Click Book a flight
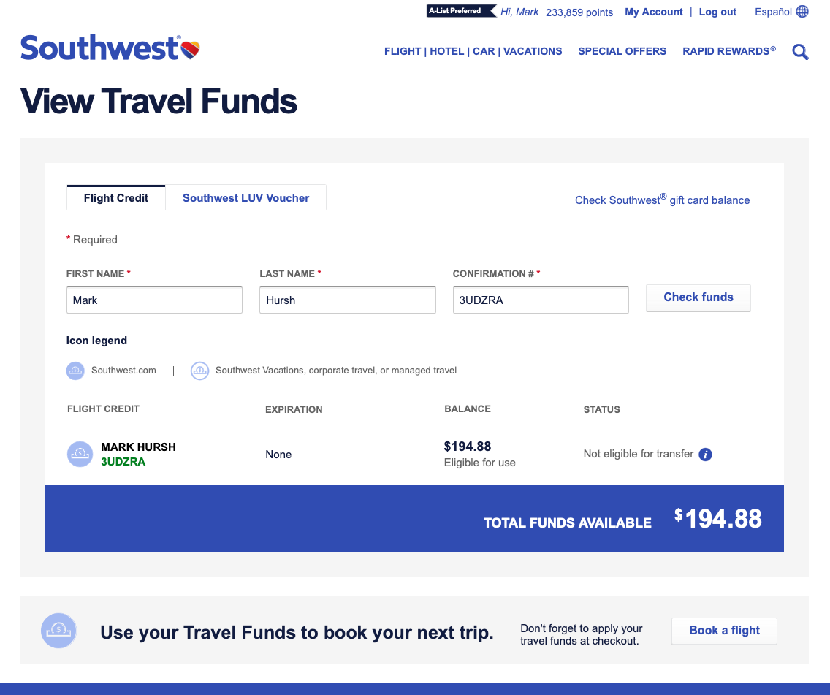830x695 pixels. tap(724, 631)
